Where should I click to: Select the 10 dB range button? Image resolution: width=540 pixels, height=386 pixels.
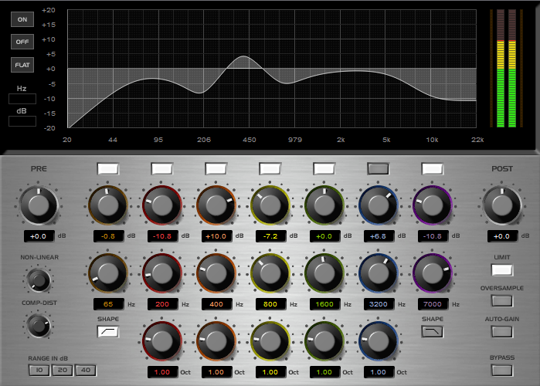(38, 370)
